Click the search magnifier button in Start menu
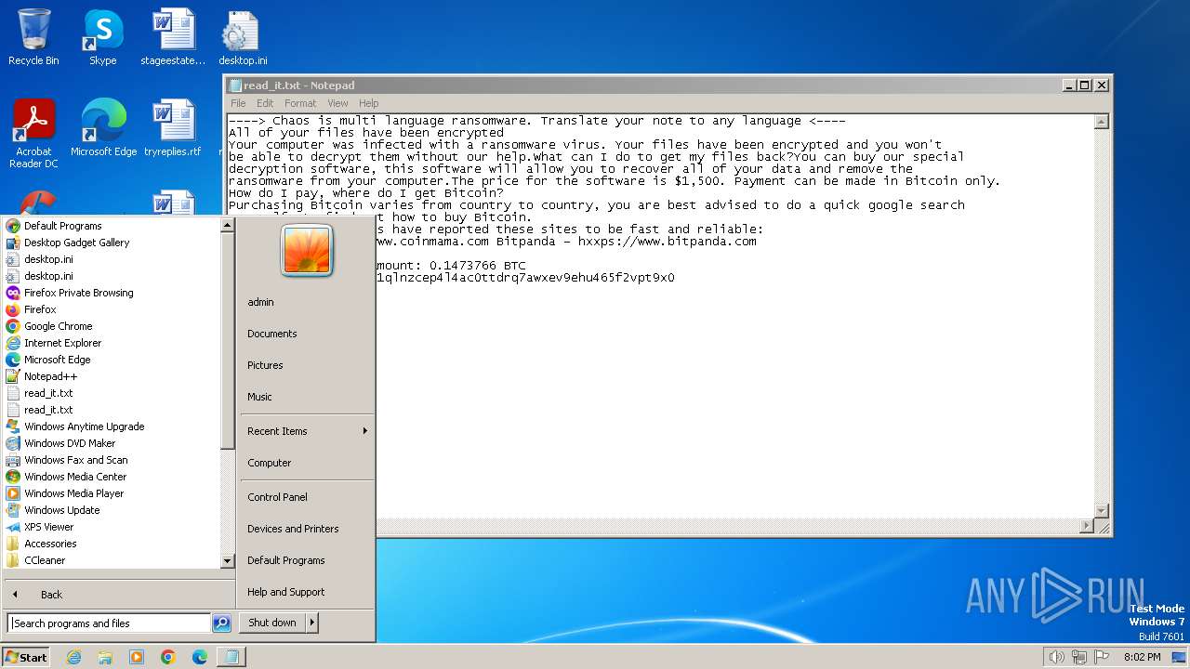Viewport: 1190px width, 669px height. tap(221, 623)
